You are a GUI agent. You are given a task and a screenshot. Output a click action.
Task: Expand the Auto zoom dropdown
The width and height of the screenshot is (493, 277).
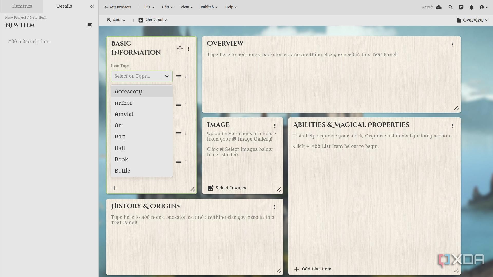coord(116,20)
